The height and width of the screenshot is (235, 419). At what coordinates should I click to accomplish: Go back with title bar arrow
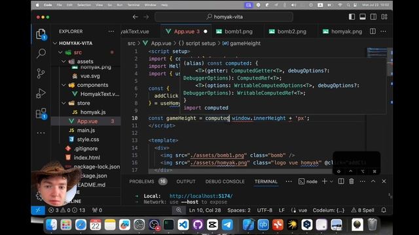(136, 17)
